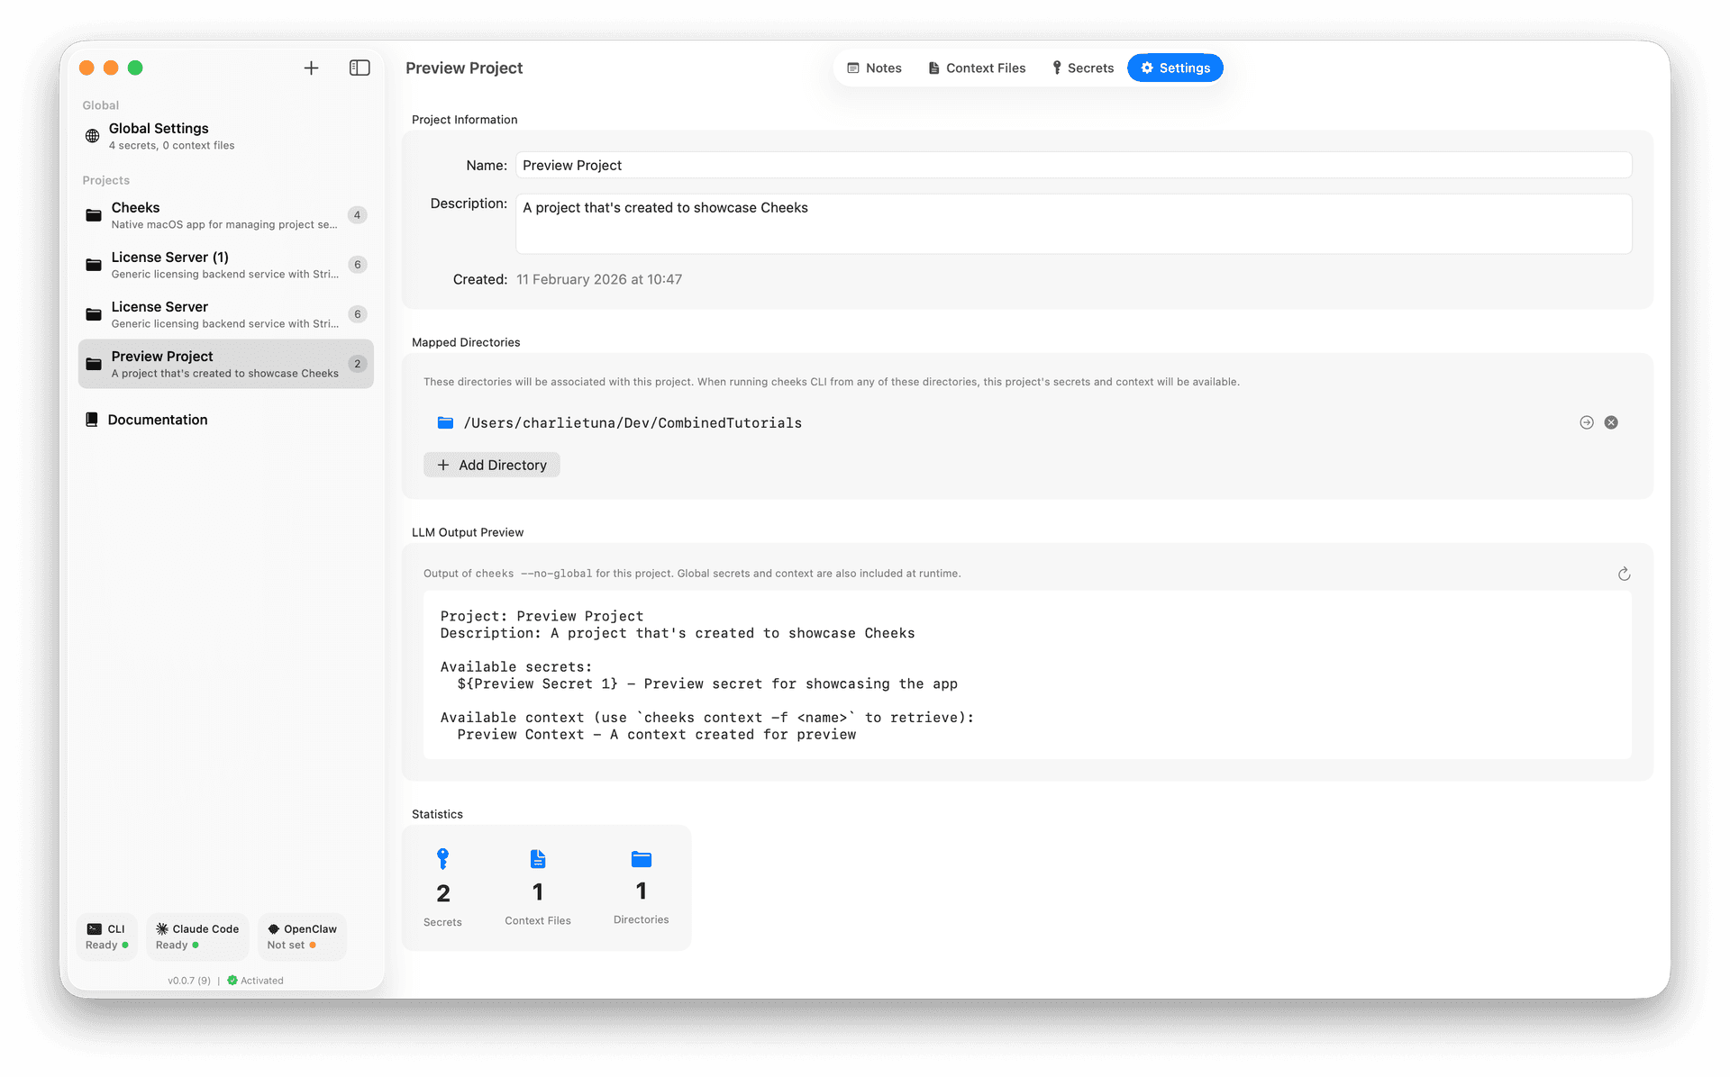The image size is (1730, 1077).
Task: Click the Claude Code status badge
Action: point(197,937)
